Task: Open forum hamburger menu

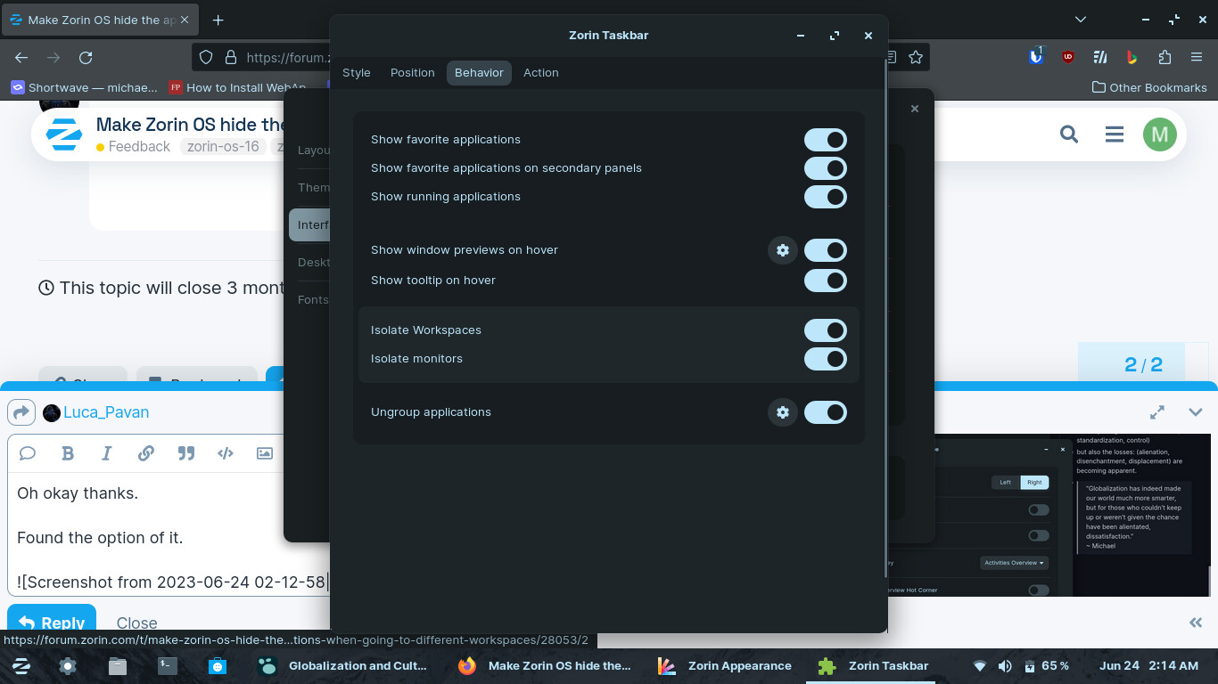Action: click(1115, 134)
